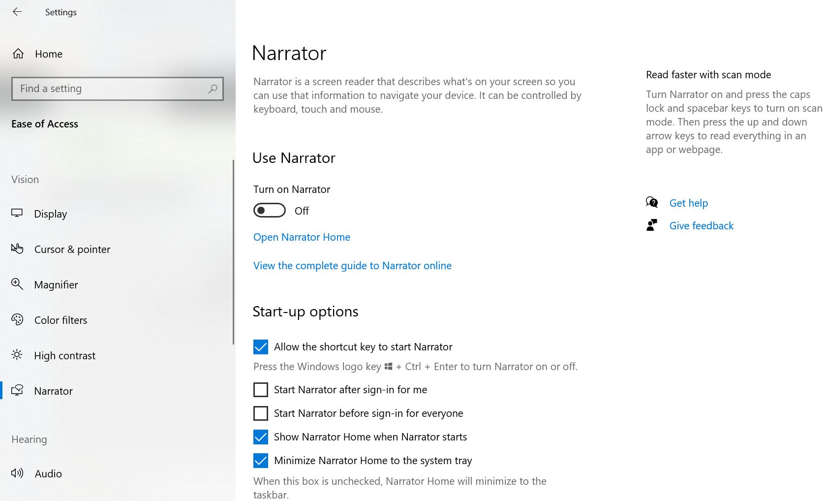Viewport: 827px width, 501px height.
Task: Click the sidebar vertical scrollbar
Action: (233, 252)
